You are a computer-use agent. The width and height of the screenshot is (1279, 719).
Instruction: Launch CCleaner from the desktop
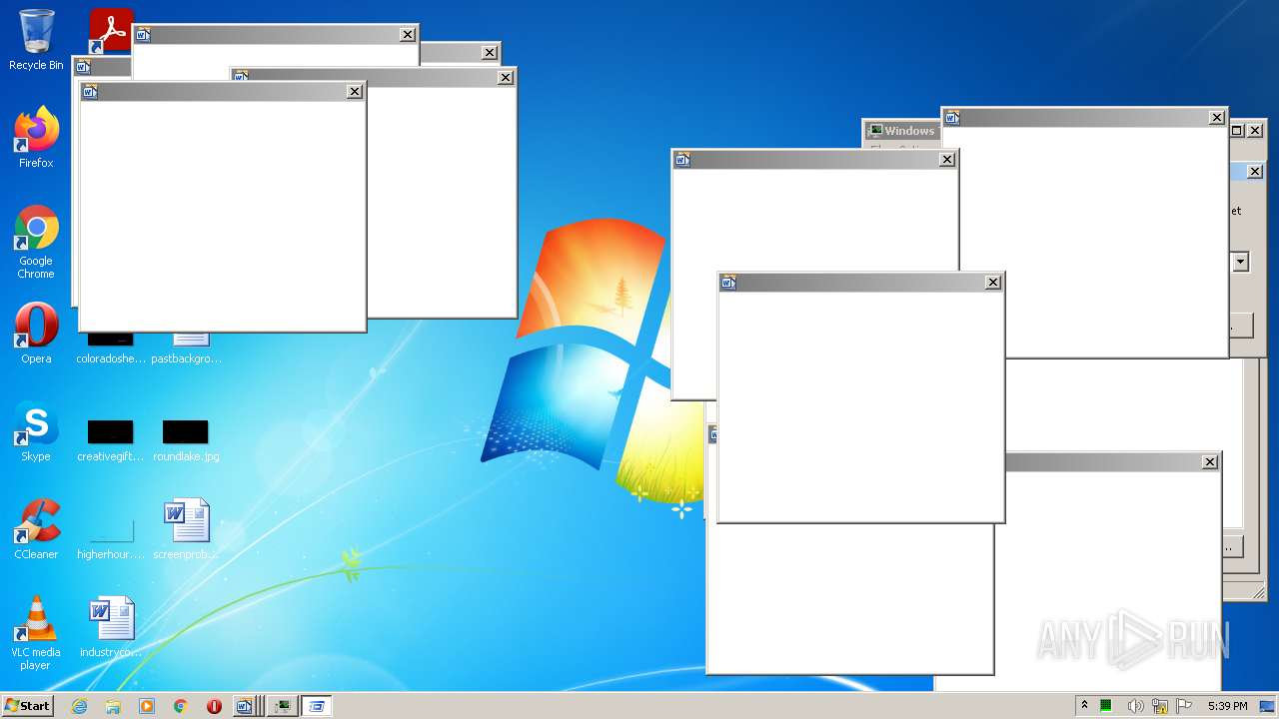(36, 529)
